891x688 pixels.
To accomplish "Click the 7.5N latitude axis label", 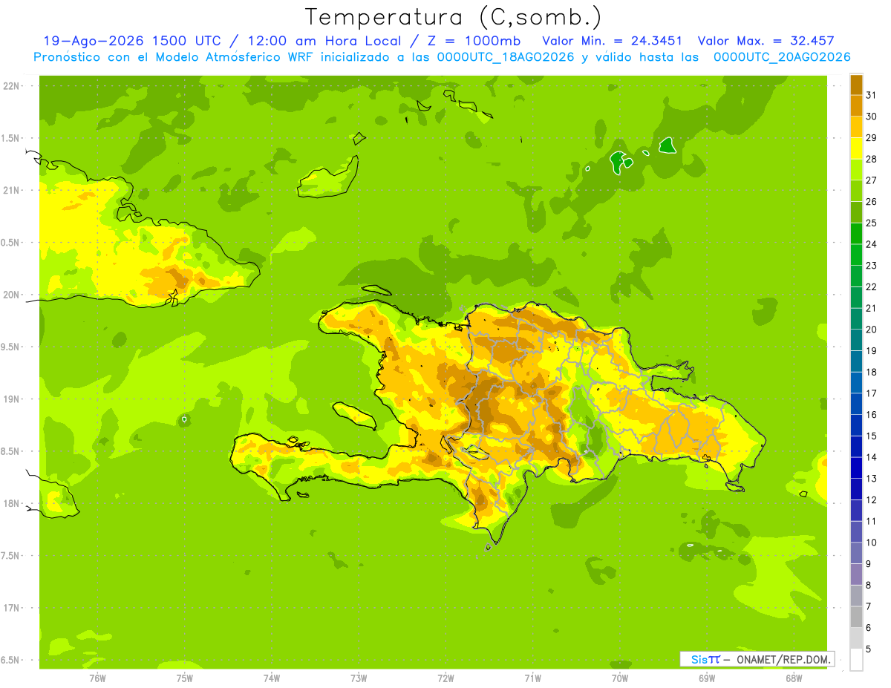I will click(11, 556).
